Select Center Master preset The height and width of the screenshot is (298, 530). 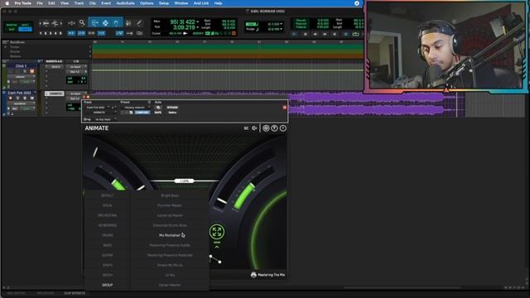170,285
